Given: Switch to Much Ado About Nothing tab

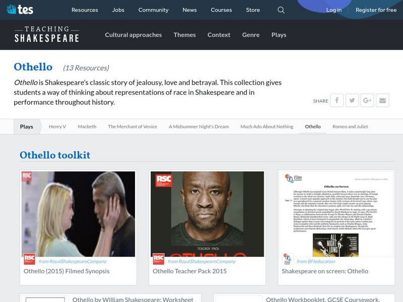Looking at the screenshot, I should [x=267, y=127].
